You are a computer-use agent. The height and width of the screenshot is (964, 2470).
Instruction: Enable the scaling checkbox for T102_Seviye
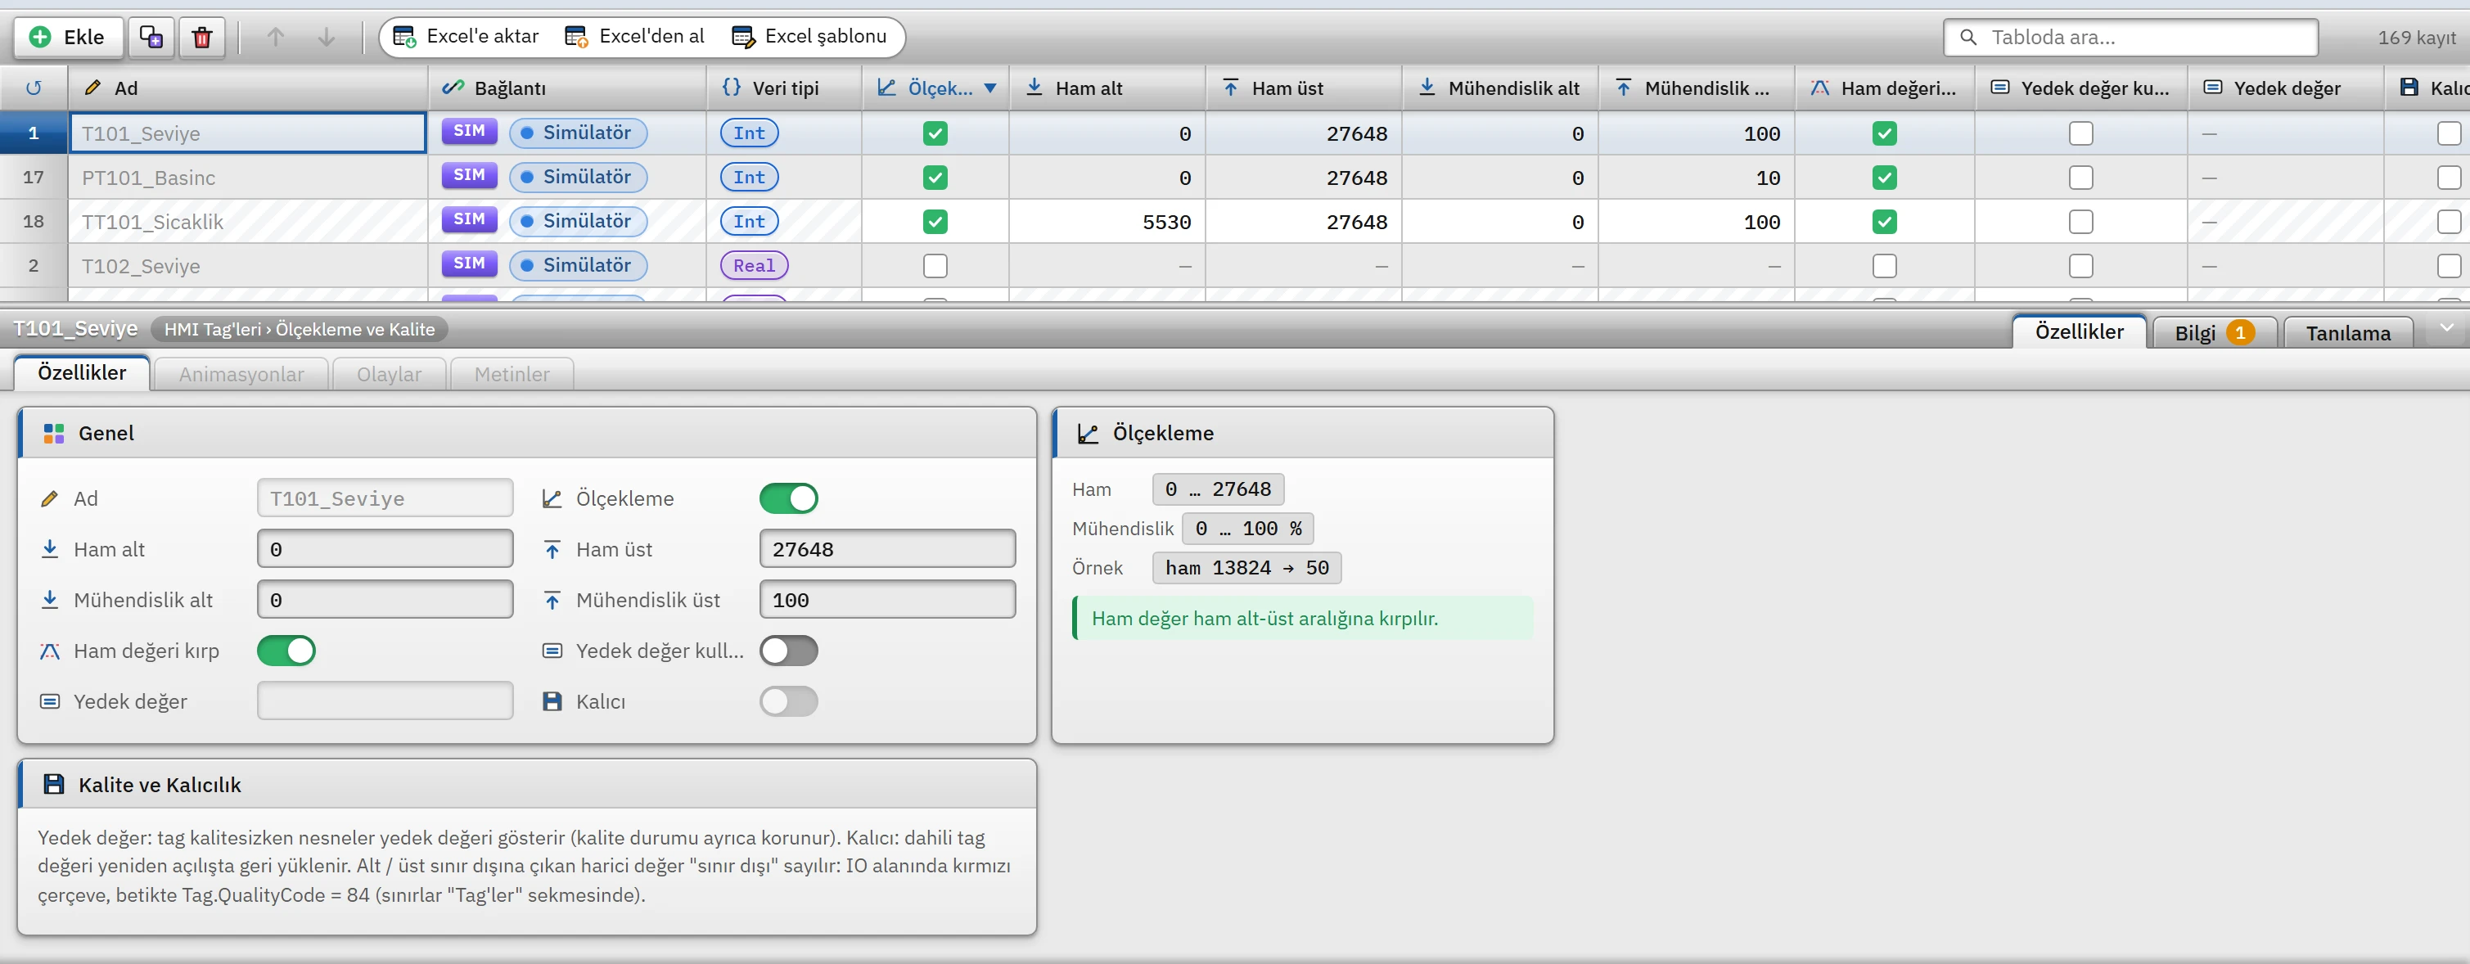[935, 266]
